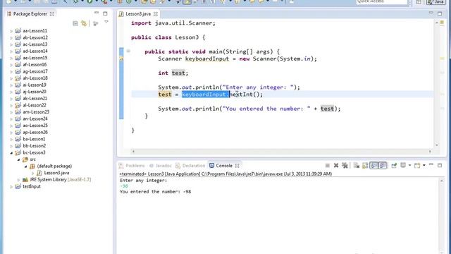Image resolution: width=451 pixels, height=254 pixels.
Task: Click the Display Selected Console icon
Action: pos(403,165)
